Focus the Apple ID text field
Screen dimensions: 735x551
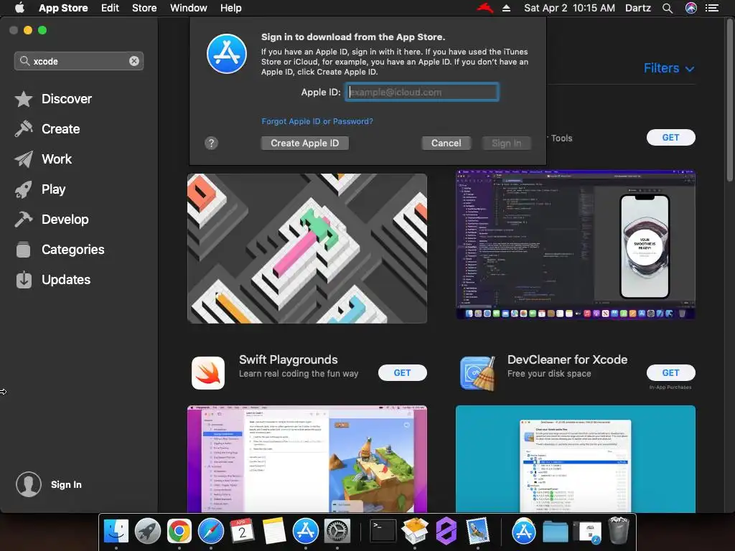click(x=422, y=93)
